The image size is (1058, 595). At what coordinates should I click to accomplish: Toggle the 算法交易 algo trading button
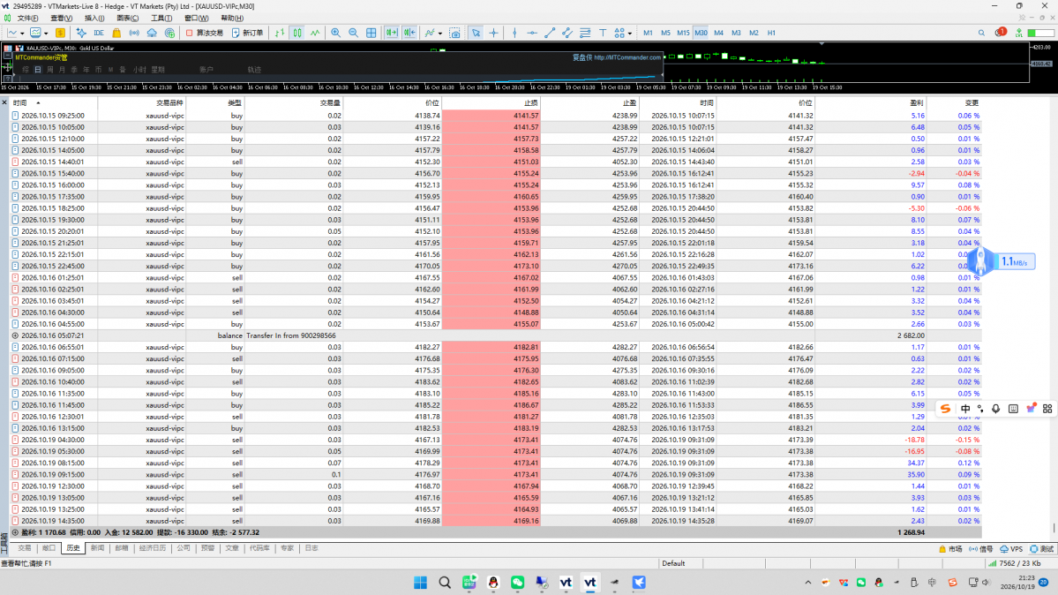(x=205, y=33)
